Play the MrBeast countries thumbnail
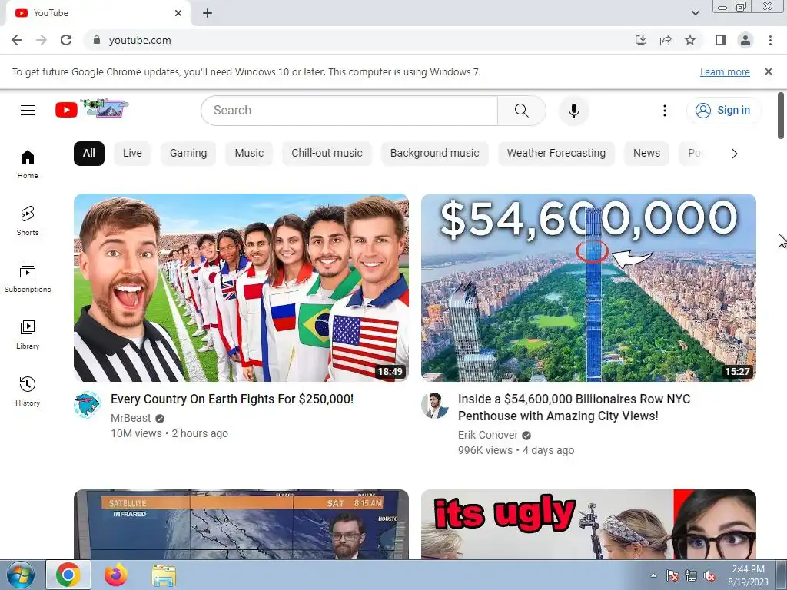Image resolution: width=787 pixels, height=590 pixels. pyautogui.click(x=241, y=287)
